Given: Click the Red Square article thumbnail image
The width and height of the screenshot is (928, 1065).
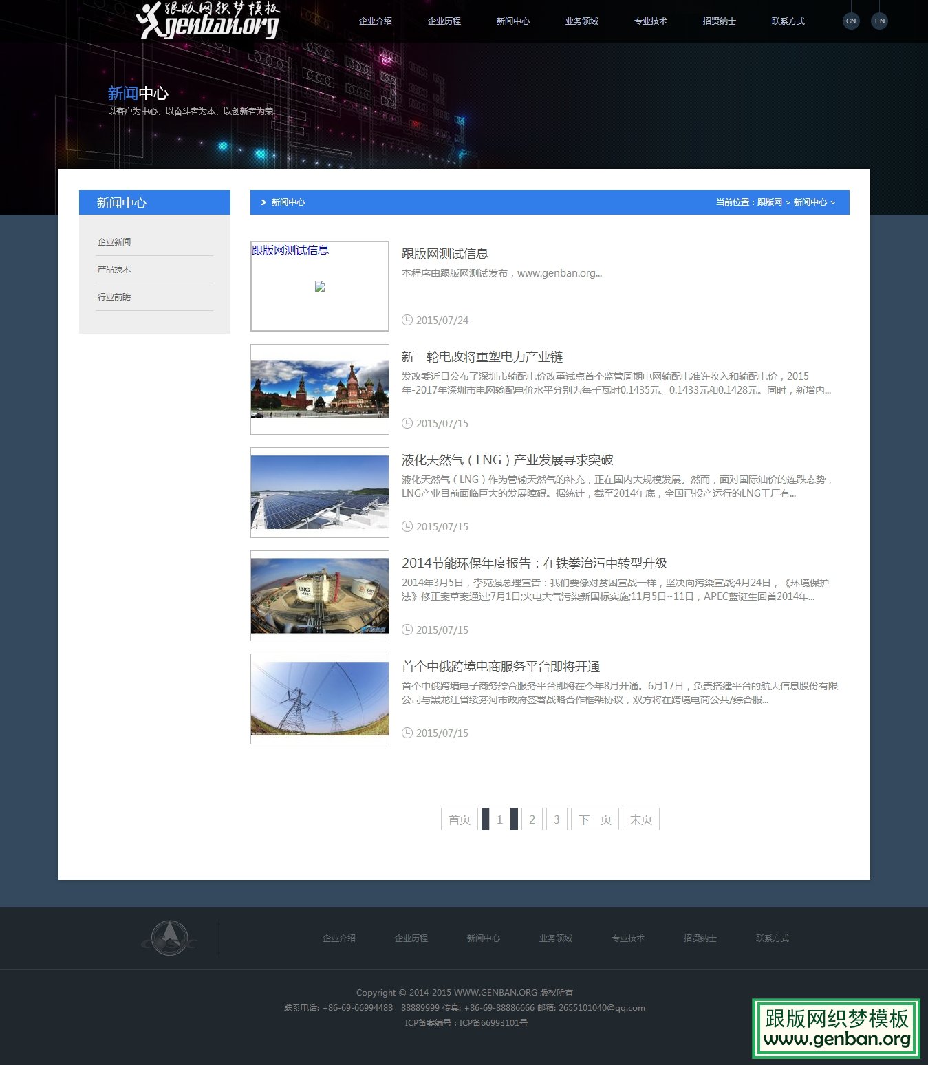Looking at the screenshot, I should point(319,389).
